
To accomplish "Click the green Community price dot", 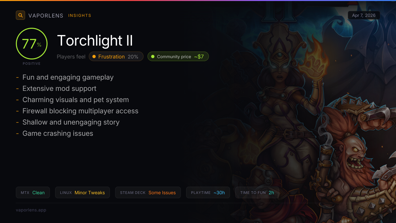I will click(153, 56).
